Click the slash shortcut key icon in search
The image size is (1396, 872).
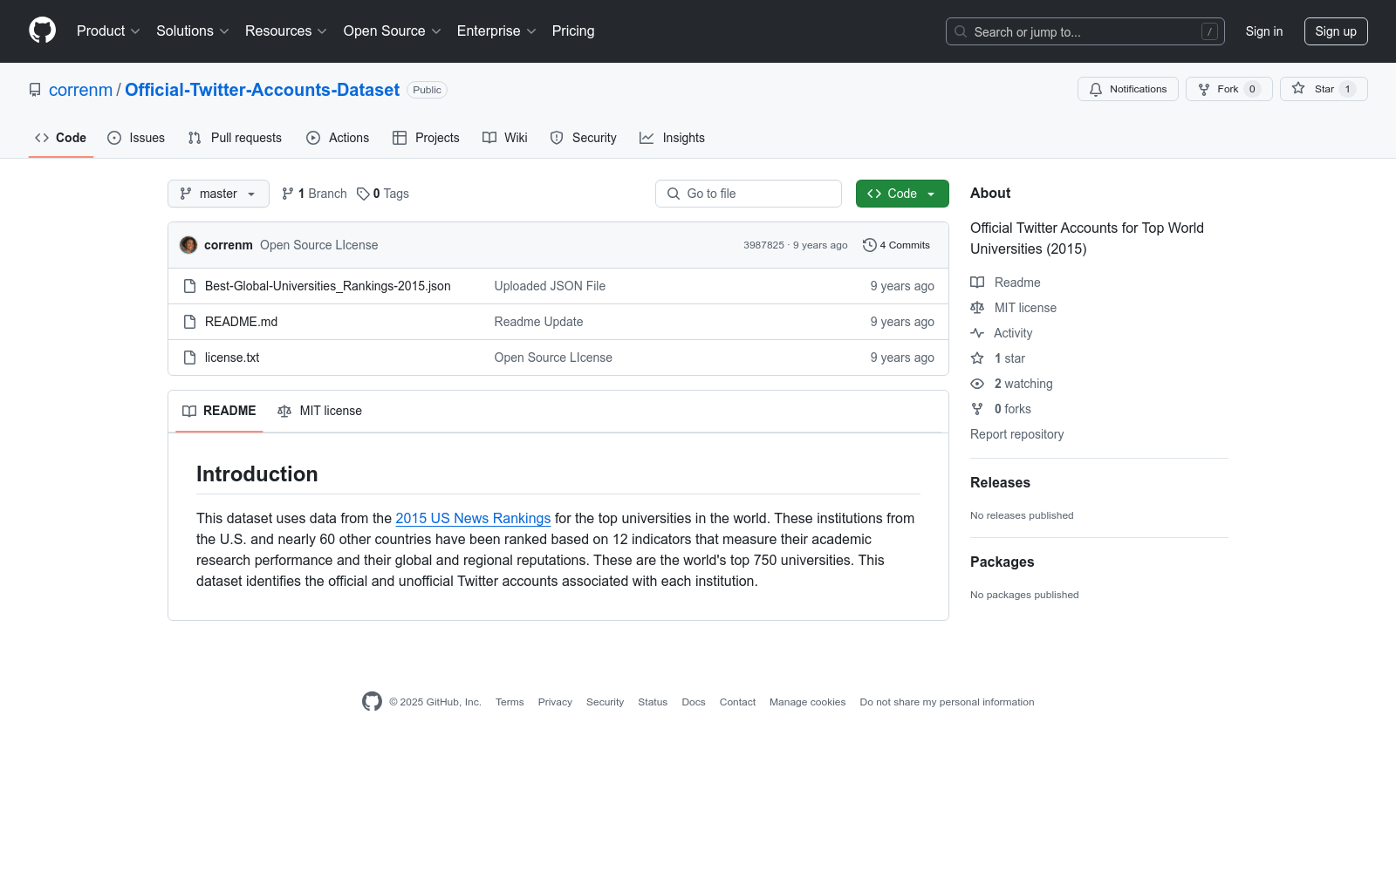pos(1209,31)
